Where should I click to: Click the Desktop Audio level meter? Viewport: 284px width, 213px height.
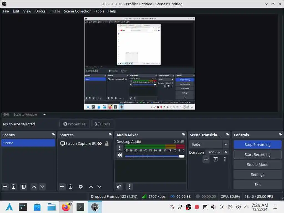click(154, 146)
